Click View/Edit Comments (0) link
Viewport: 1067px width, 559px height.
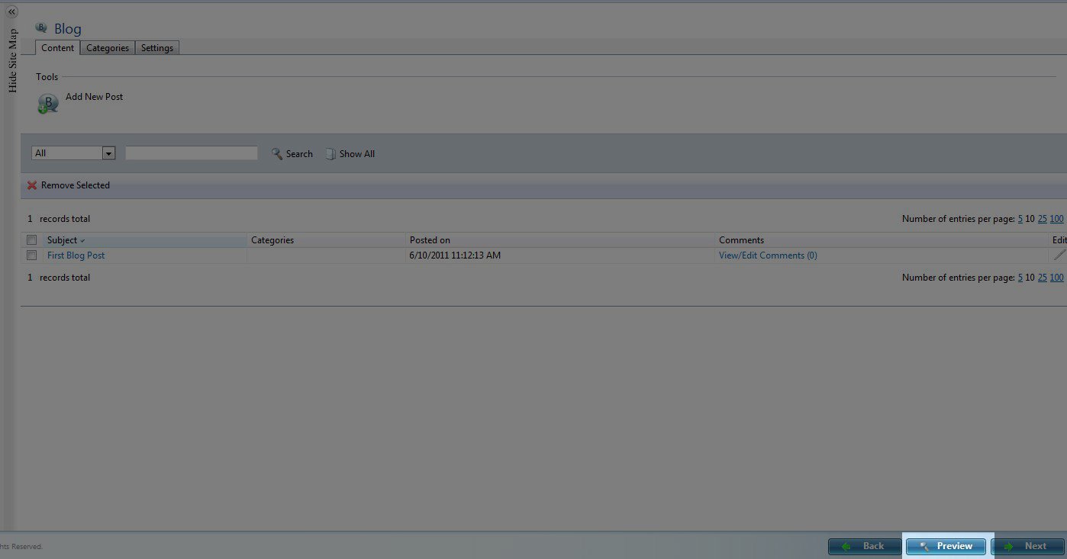[768, 255]
